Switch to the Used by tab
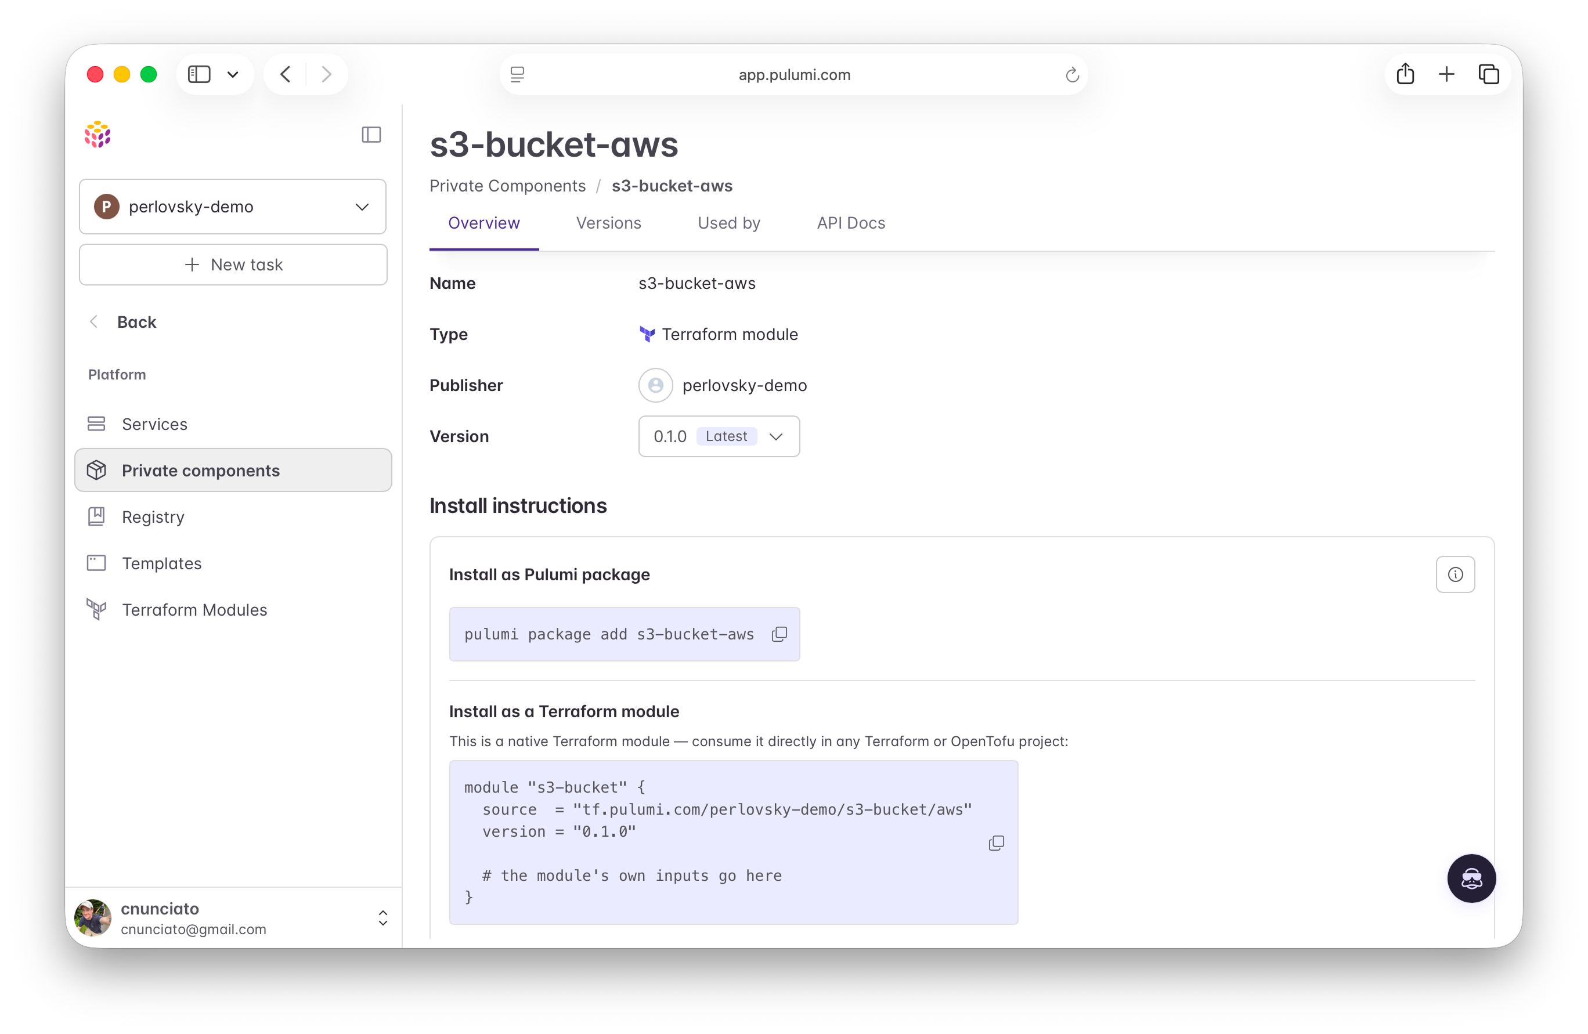 pyautogui.click(x=728, y=223)
